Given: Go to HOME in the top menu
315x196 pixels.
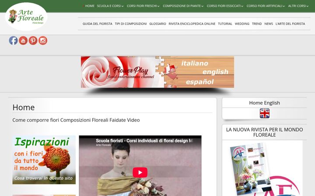Looking at the screenshot, I should tap(90, 6).
